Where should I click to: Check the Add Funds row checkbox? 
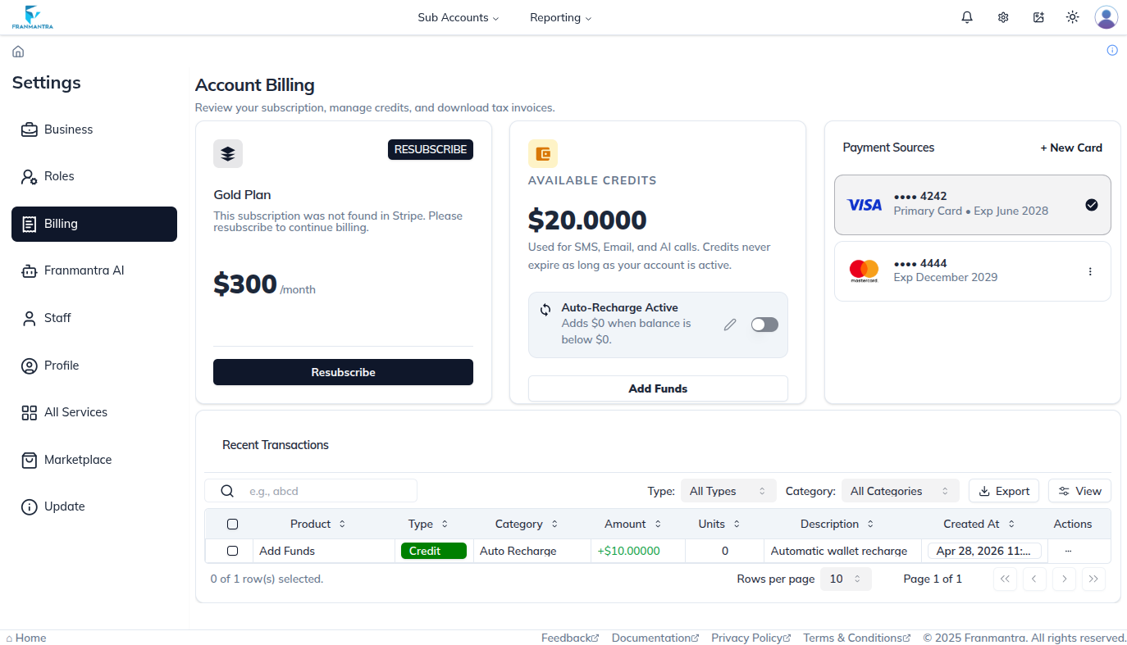tap(232, 551)
